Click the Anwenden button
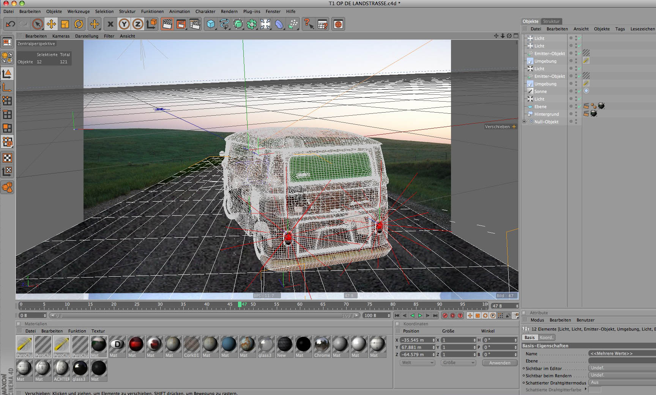Screen dimensions: 656x395 [500, 363]
